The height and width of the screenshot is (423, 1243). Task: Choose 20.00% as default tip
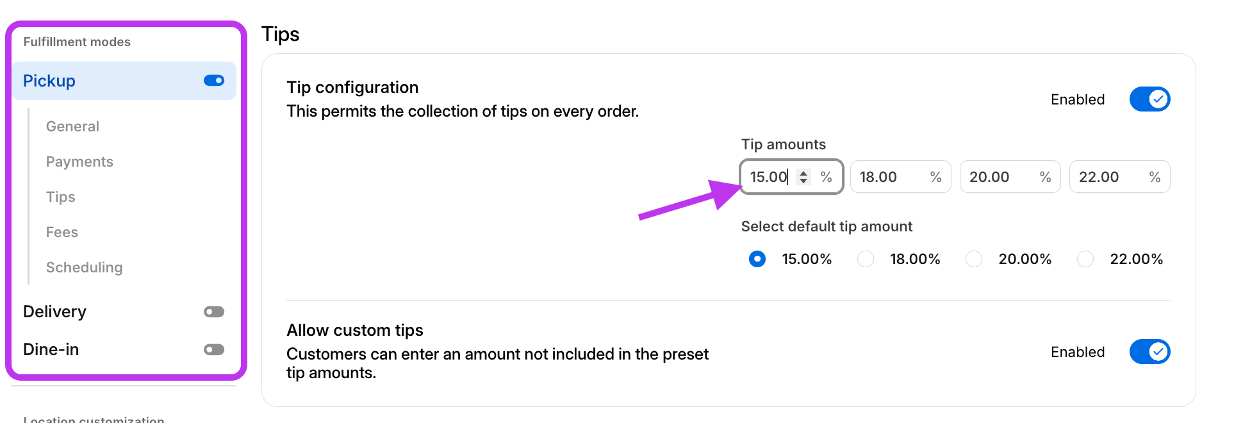click(974, 259)
